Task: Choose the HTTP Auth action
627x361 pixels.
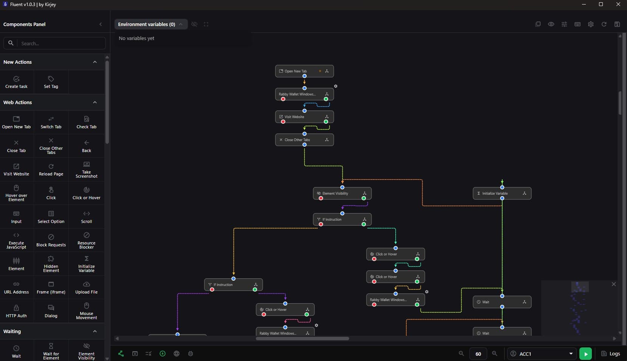Action: tap(16, 311)
